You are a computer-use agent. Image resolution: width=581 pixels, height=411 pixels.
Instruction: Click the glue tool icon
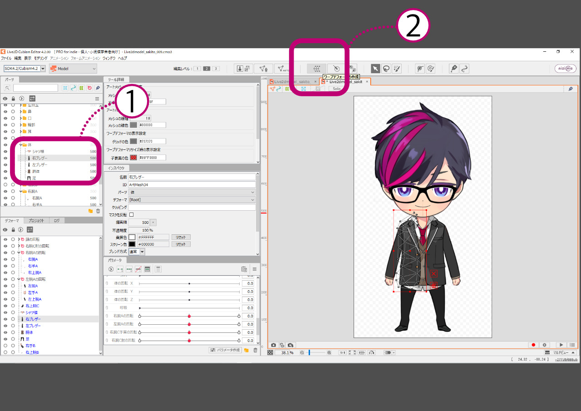pos(420,69)
